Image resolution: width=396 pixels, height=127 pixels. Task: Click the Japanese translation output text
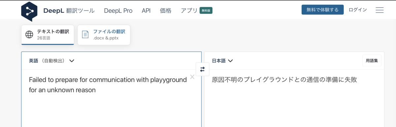(x=284, y=80)
